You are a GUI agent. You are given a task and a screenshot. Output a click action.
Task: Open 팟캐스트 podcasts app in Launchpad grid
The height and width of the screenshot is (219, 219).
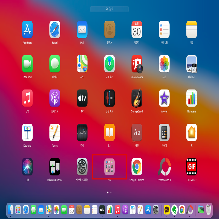(55, 98)
